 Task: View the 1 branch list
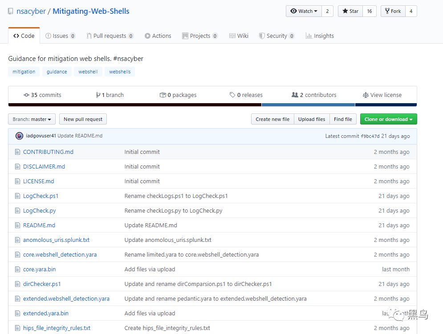point(110,95)
